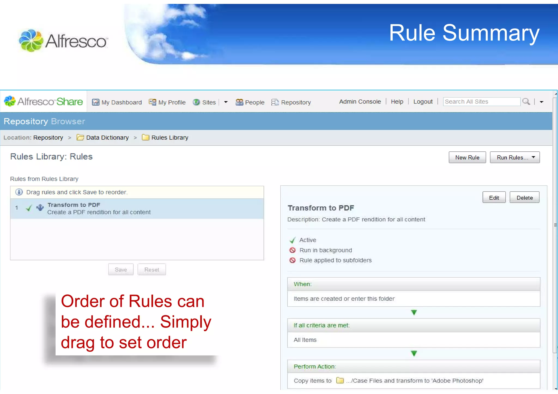
Task: Click the Save button
Action: click(x=121, y=270)
